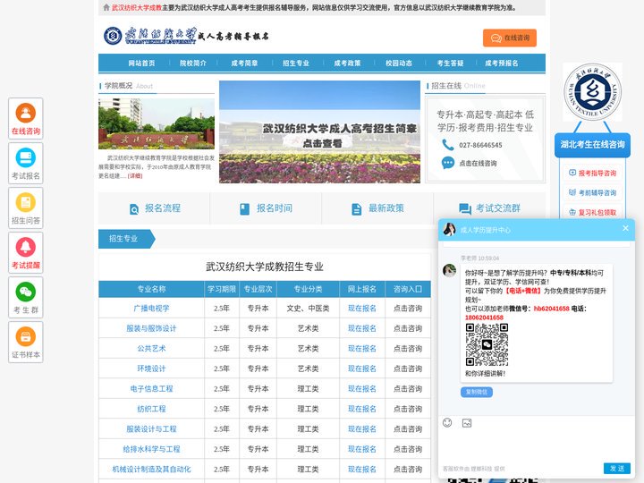Click 点击咨询 in the 电子信息工程 row
Screen dimensions: 644x483
point(408,388)
